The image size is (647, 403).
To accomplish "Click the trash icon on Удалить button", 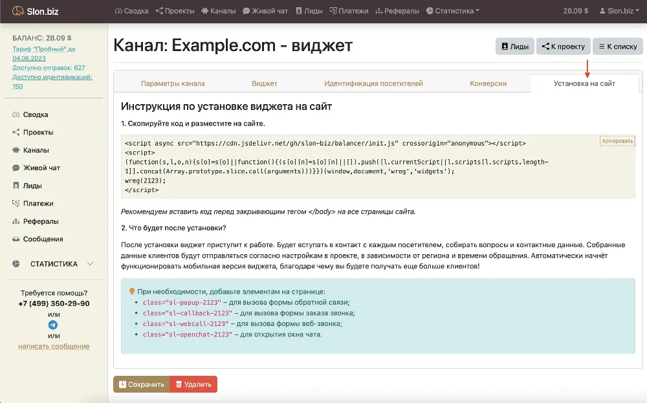I will coord(179,384).
